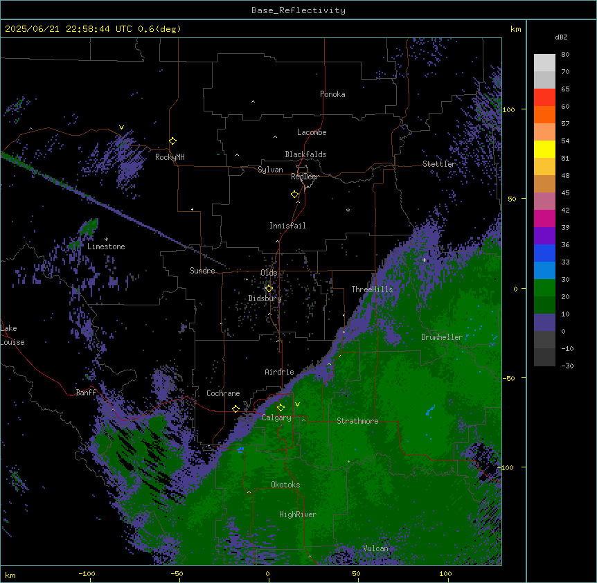Click the Innisfail label
The height and width of the screenshot is (583, 597).
click(287, 226)
